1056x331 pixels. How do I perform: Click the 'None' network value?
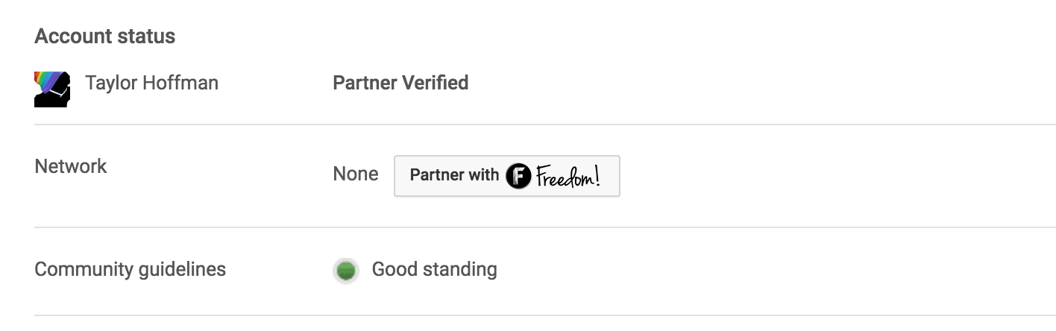(356, 174)
